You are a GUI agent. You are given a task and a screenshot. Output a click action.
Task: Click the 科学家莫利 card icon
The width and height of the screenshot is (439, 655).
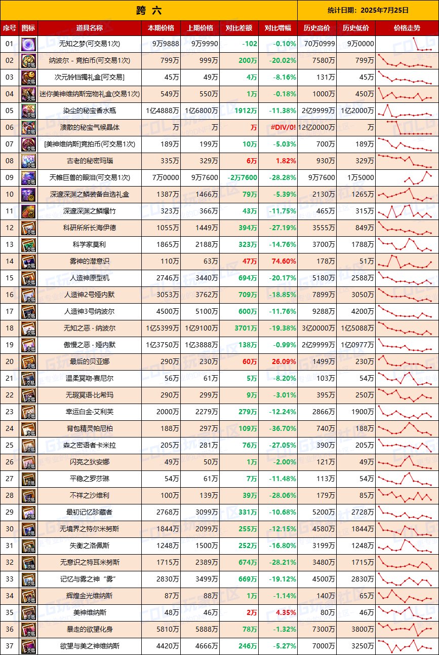tap(28, 245)
